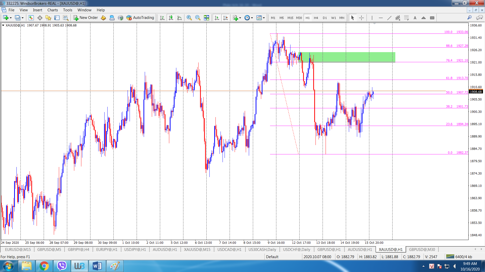Enable Chart Shift icon

(226, 18)
